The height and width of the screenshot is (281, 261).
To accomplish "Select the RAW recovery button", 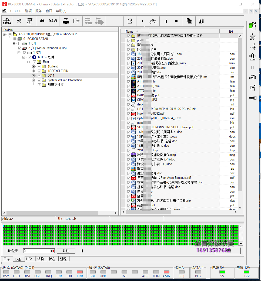I will tap(53, 21).
